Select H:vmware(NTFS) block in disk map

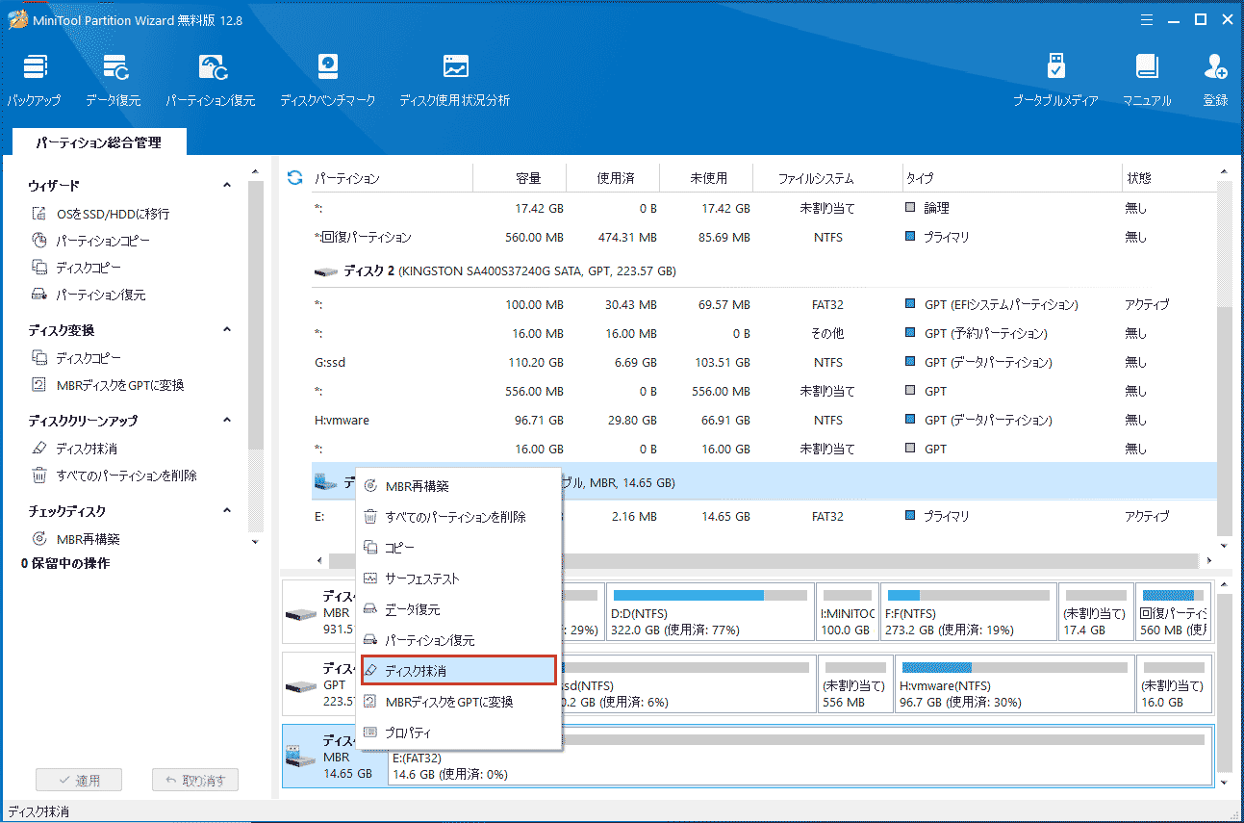click(x=1013, y=685)
